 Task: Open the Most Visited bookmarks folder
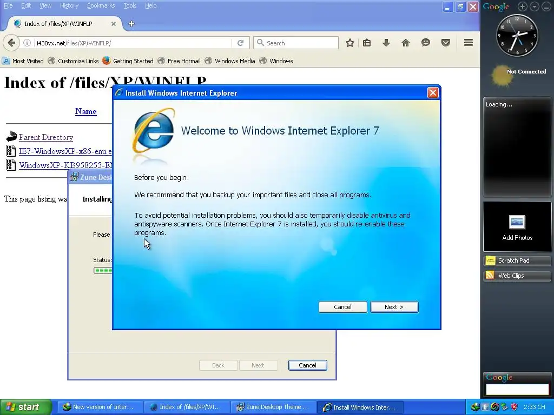tap(23, 61)
